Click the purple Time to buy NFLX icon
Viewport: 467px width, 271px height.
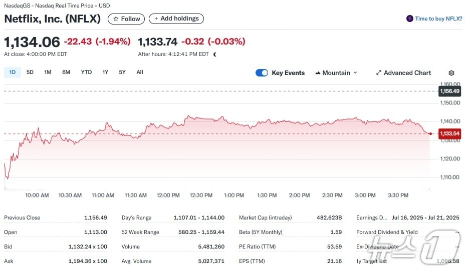[x=409, y=18]
